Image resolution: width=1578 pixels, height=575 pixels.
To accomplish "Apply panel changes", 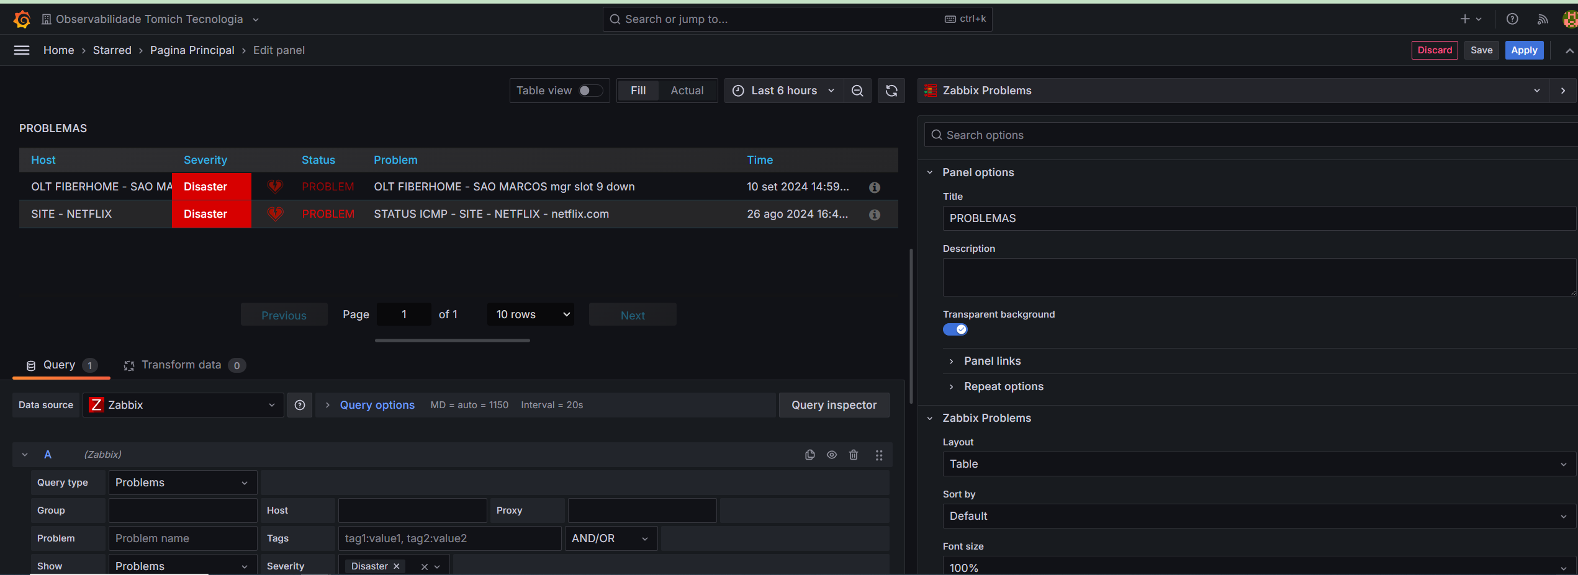I will pos(1524,50).
